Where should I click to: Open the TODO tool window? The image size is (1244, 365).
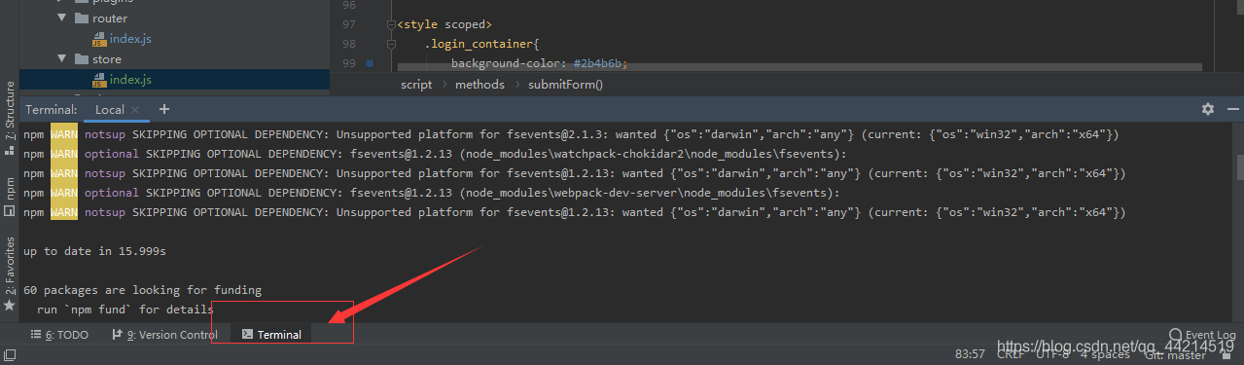click(x=59, y=335)
